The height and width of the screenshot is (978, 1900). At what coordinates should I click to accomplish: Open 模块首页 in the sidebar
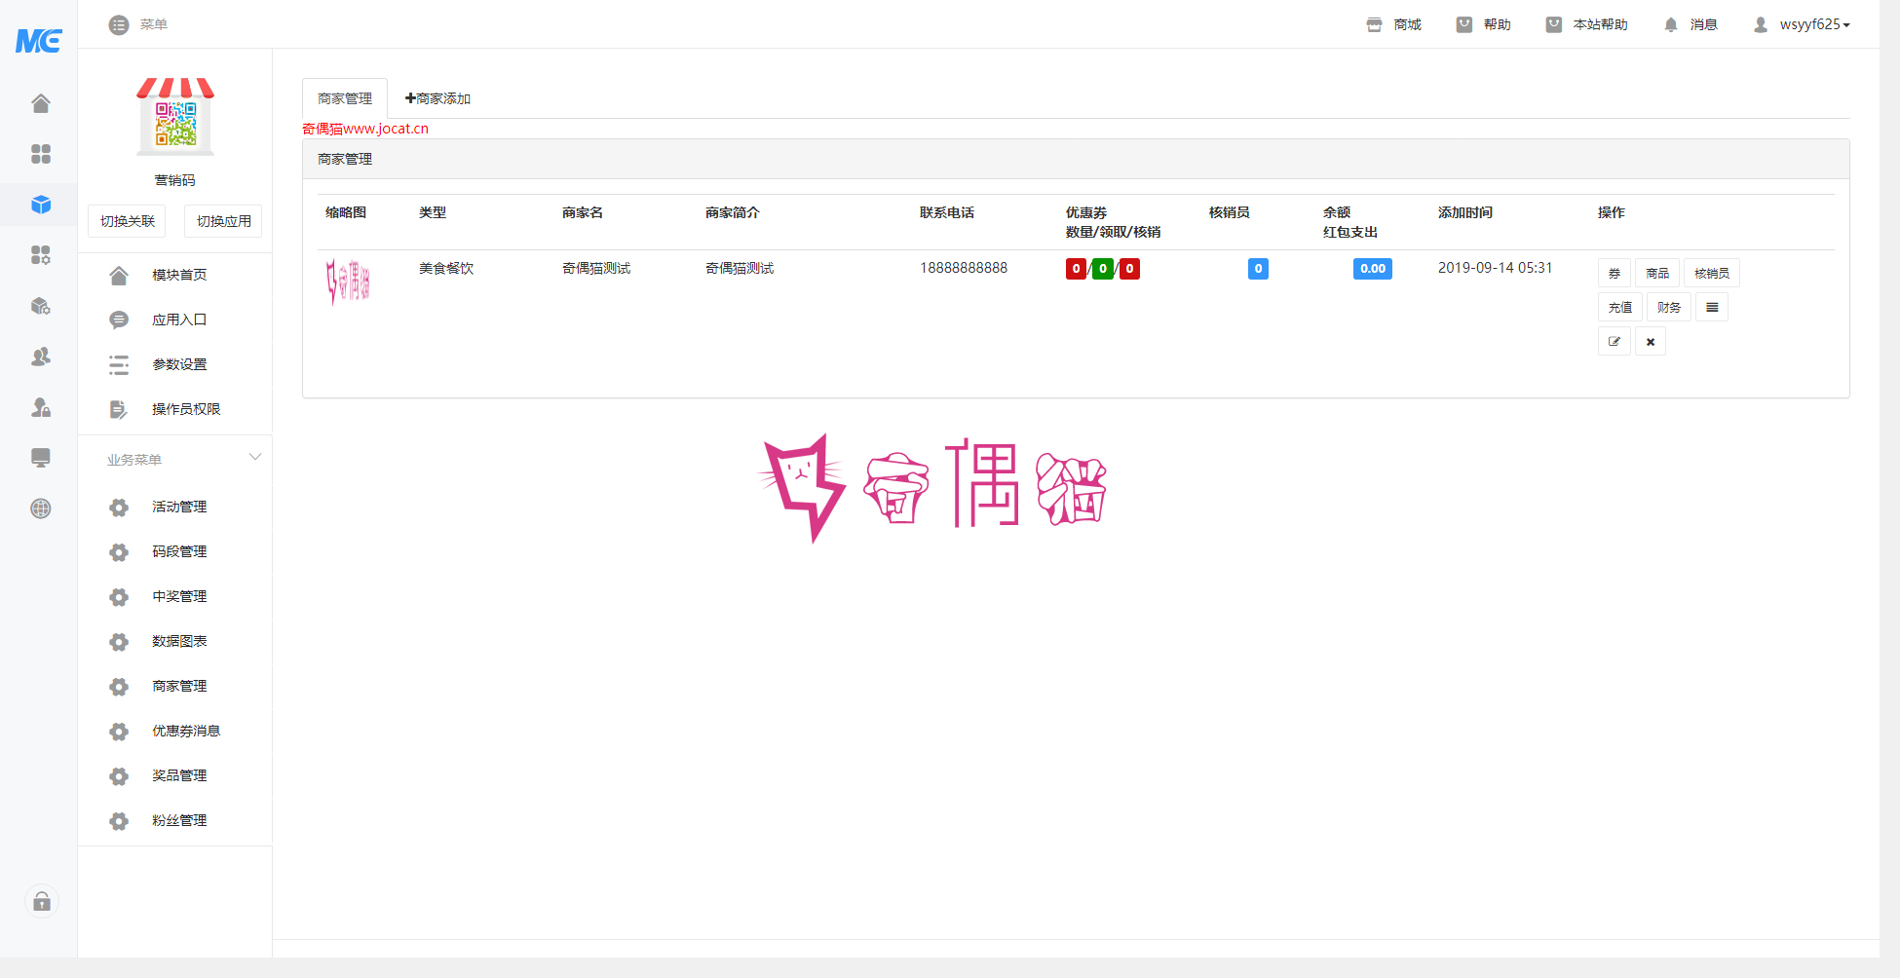179,275
